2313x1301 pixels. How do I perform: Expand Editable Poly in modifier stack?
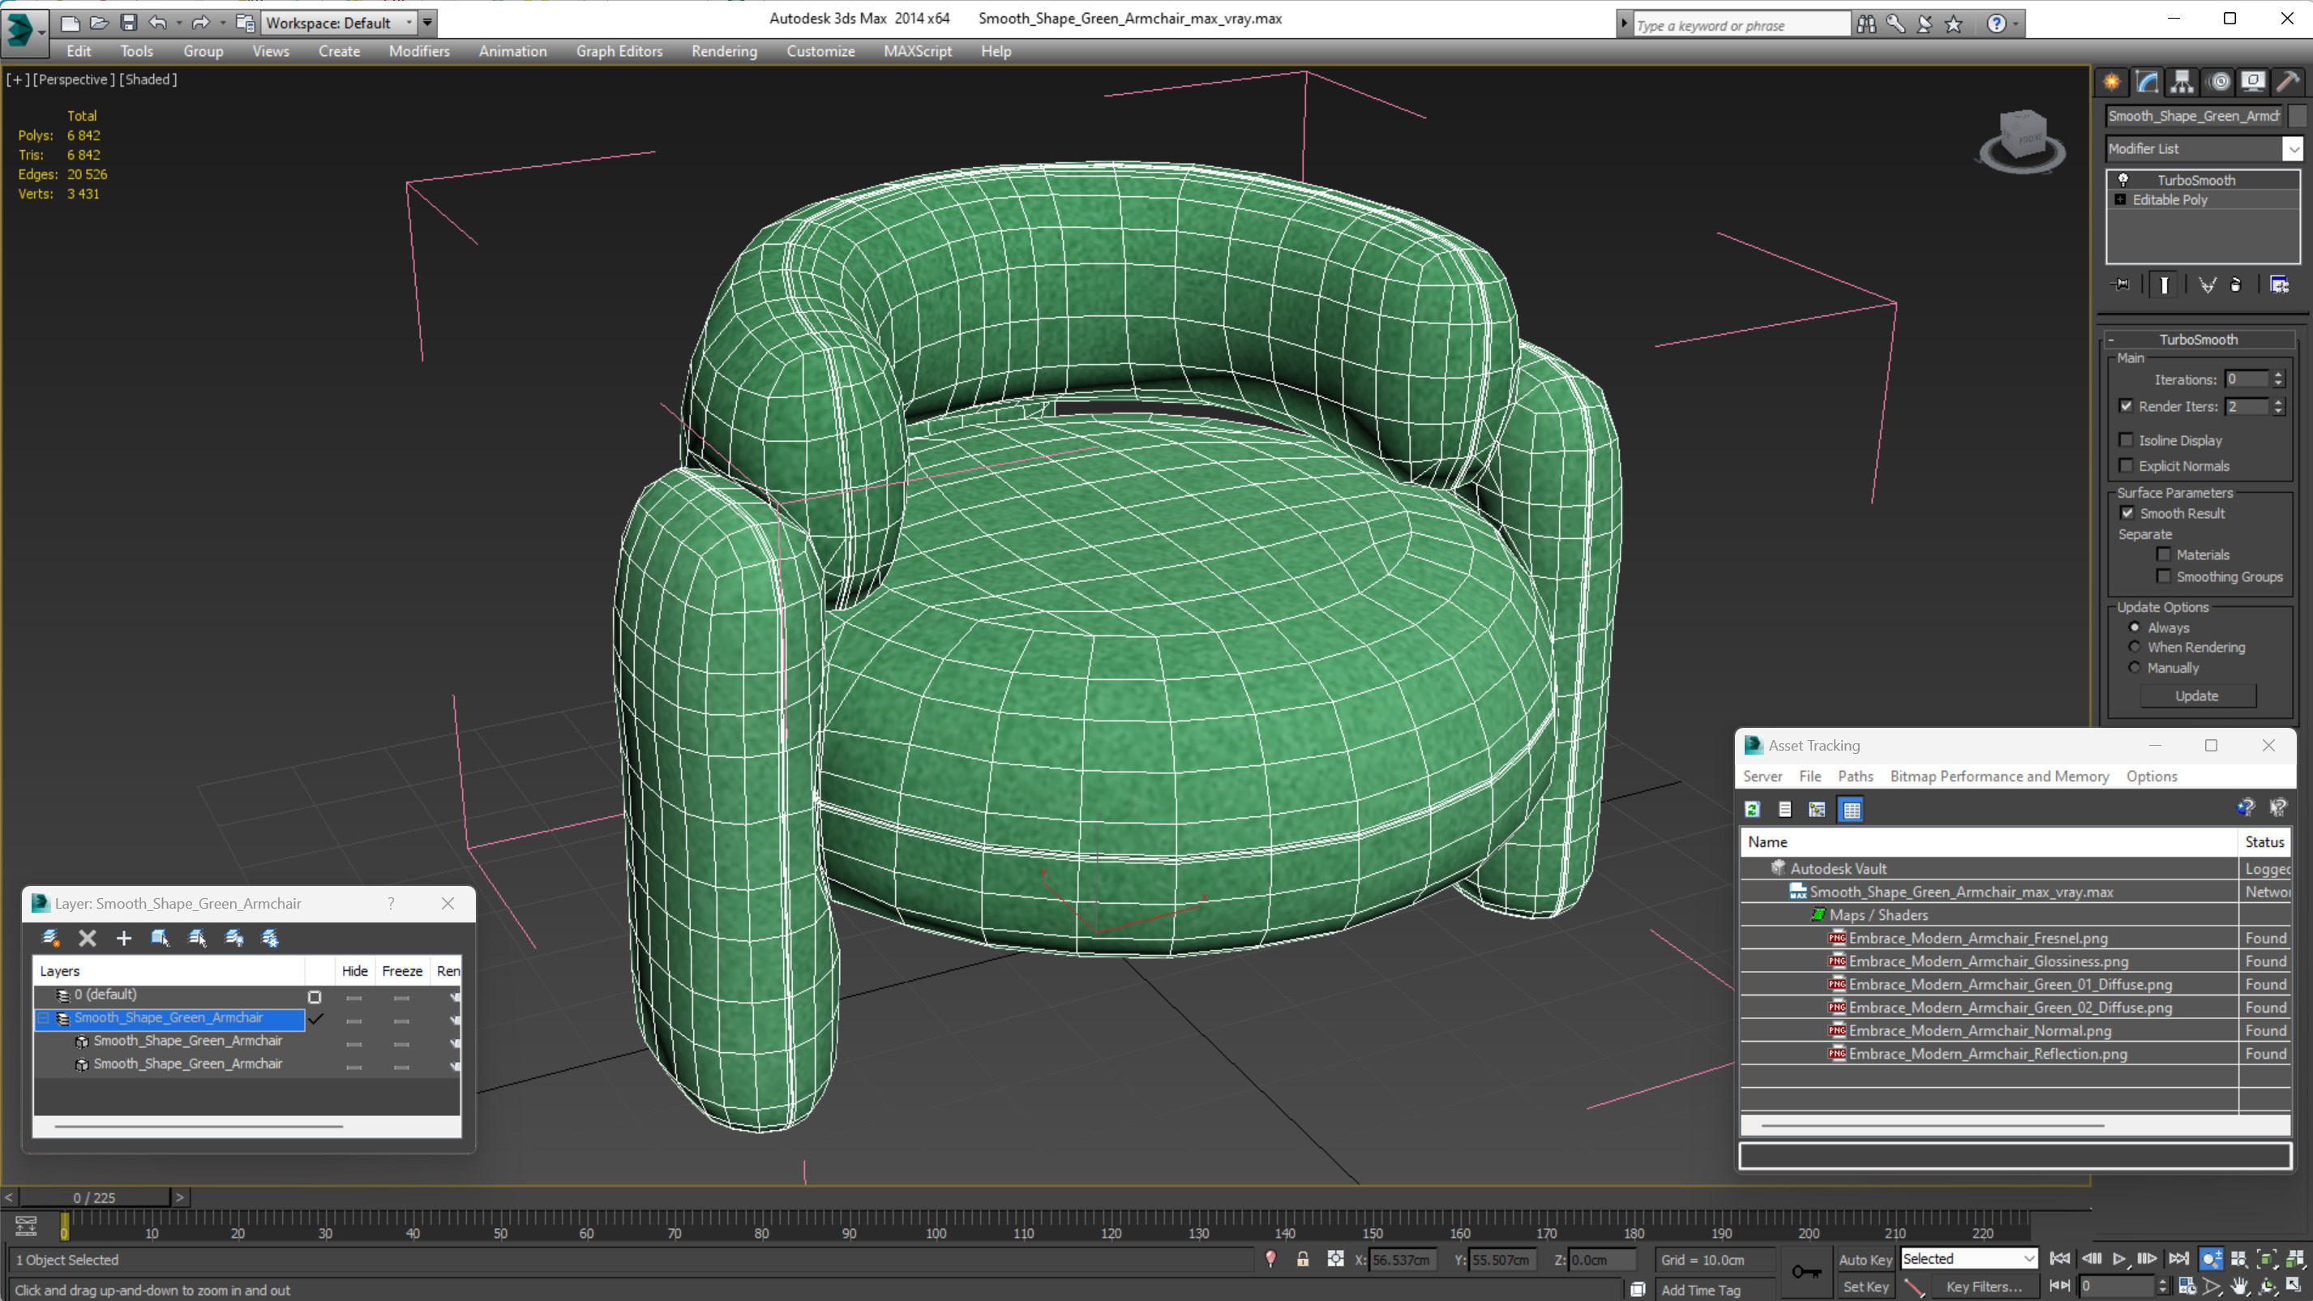tap(2120, 199)
